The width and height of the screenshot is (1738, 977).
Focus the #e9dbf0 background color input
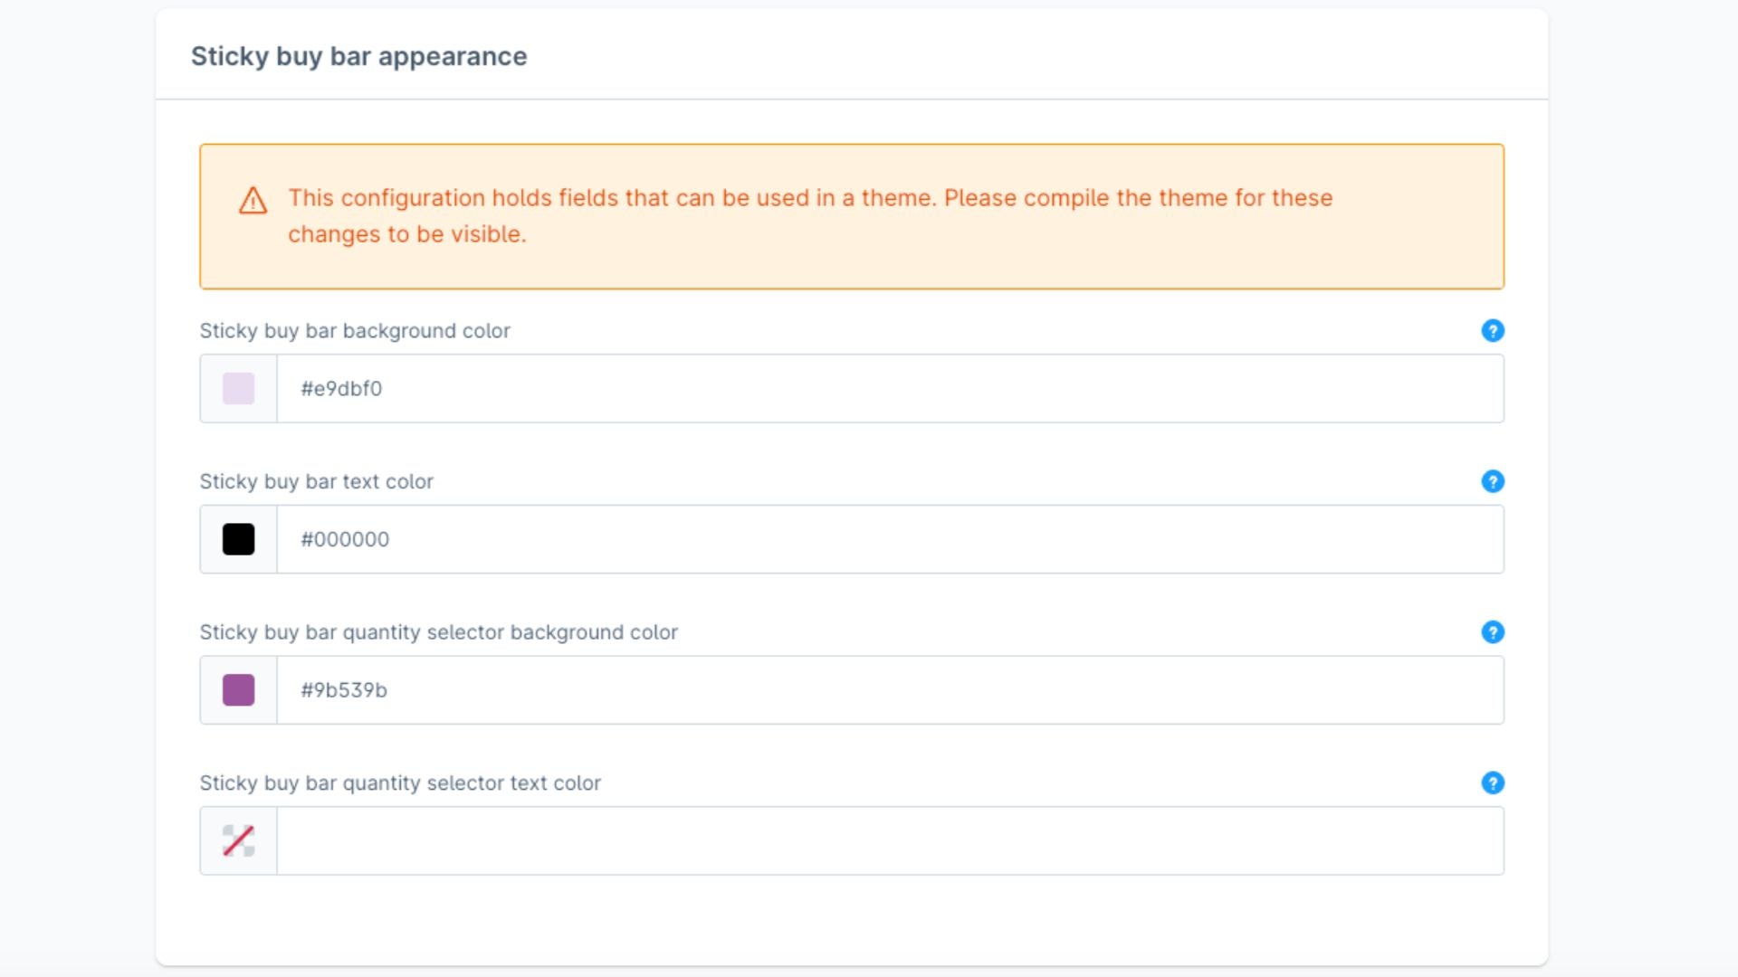pyautogui.click(x=889, y=389)
